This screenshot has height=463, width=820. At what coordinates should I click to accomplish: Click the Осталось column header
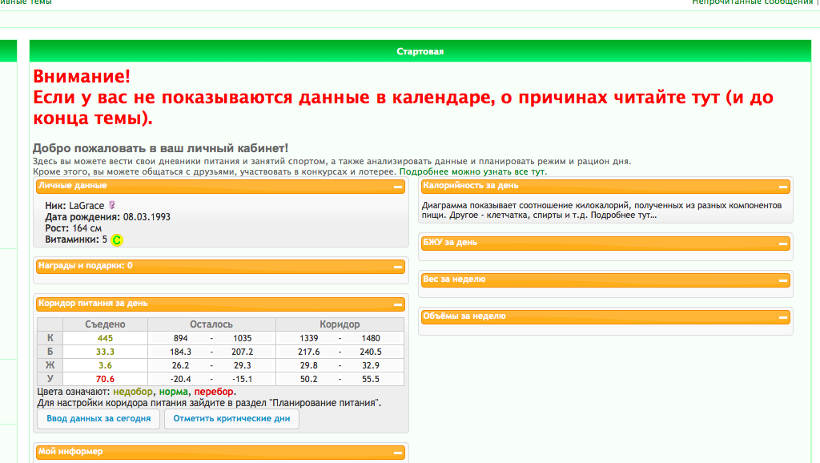(x=211, y=324)
